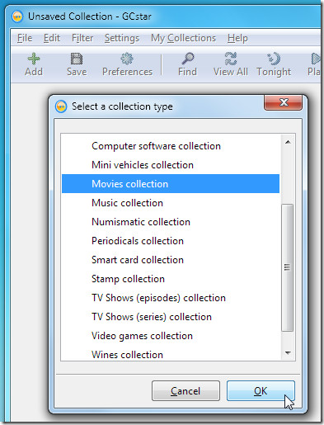
Task: Click the list scrollbar up arrow
Action: pos(288,142)
